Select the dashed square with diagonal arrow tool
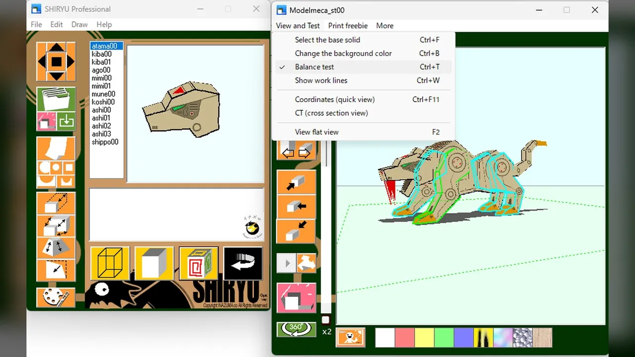The height and width of the screenshot is (357, 635). pos(56,270)
